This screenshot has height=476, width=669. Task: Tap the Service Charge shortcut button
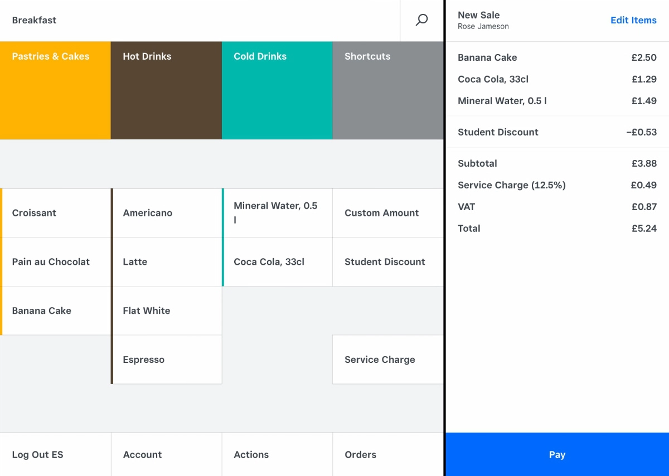click(388, 360)
